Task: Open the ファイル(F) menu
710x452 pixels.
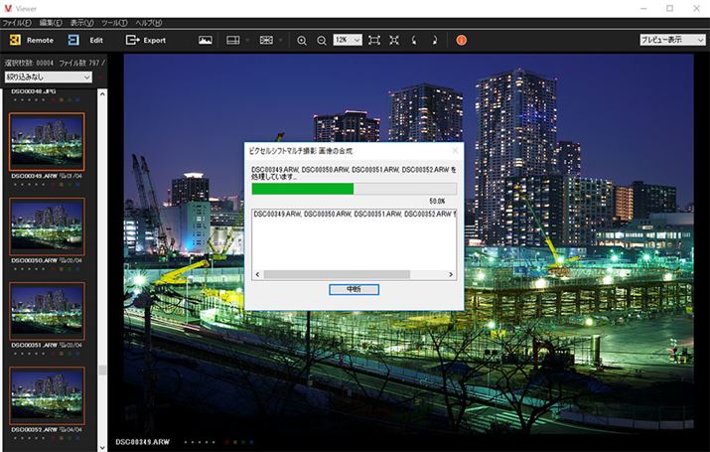Action: click(17, 21)
